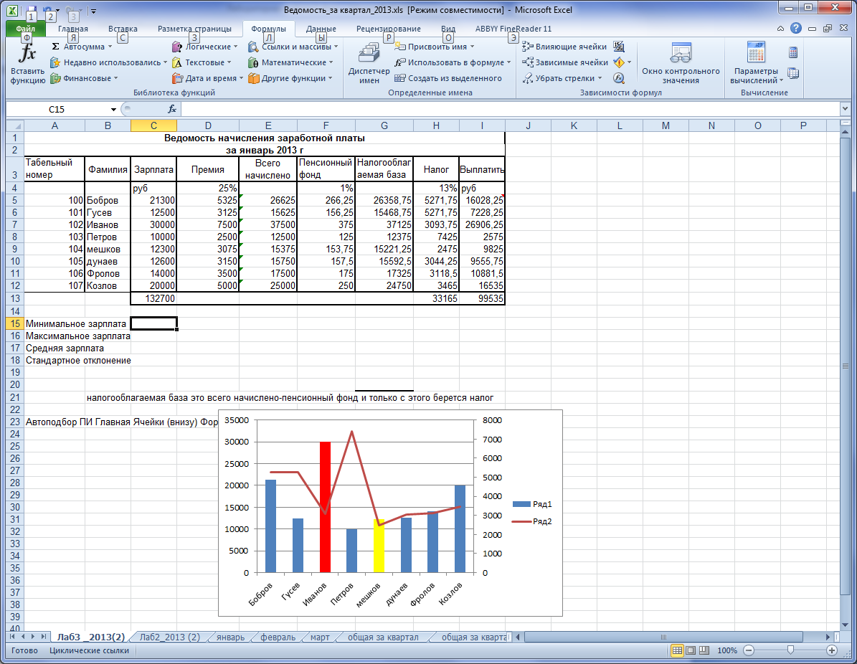The image size is (857, 664).
Task: Click the zoom out minus button
Action: (x=749, y=650)
